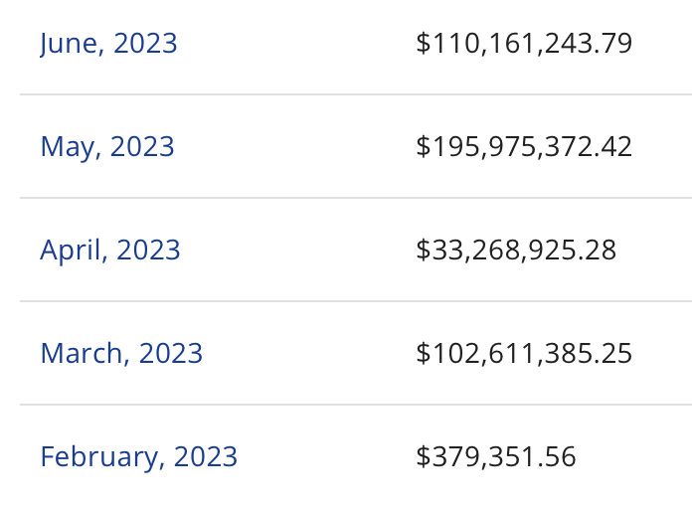The width and height of the screenshot is (692, 507).
Task: Click the $195,975,372.42 amount
Action: click(524, 146)
